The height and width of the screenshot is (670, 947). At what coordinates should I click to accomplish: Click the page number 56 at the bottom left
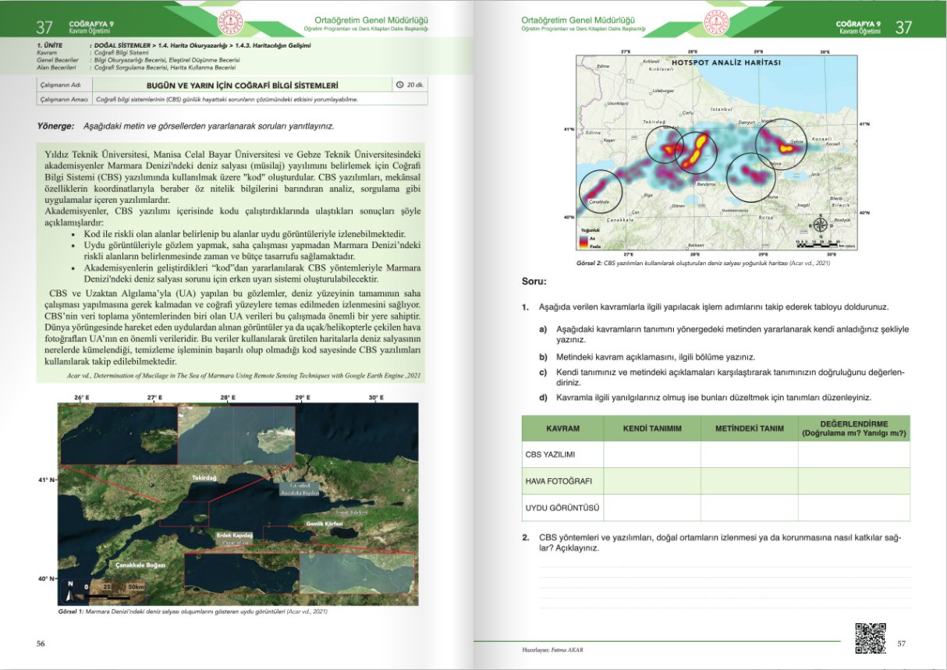pyautogui.click(x=41, y=643)
